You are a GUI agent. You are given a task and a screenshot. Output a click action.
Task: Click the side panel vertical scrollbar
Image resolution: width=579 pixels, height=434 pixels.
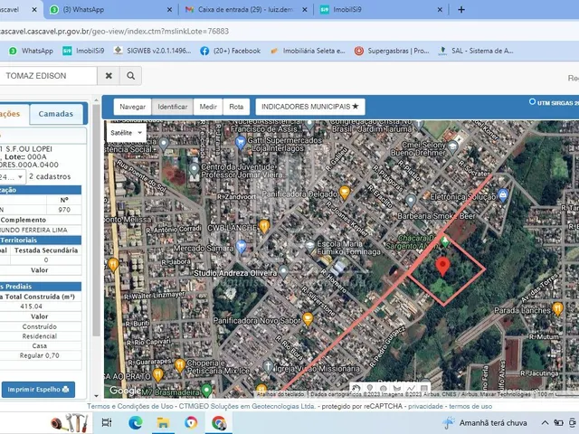click(97, 221)
